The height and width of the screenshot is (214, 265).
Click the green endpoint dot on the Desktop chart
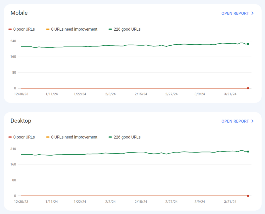coord(248,151)
